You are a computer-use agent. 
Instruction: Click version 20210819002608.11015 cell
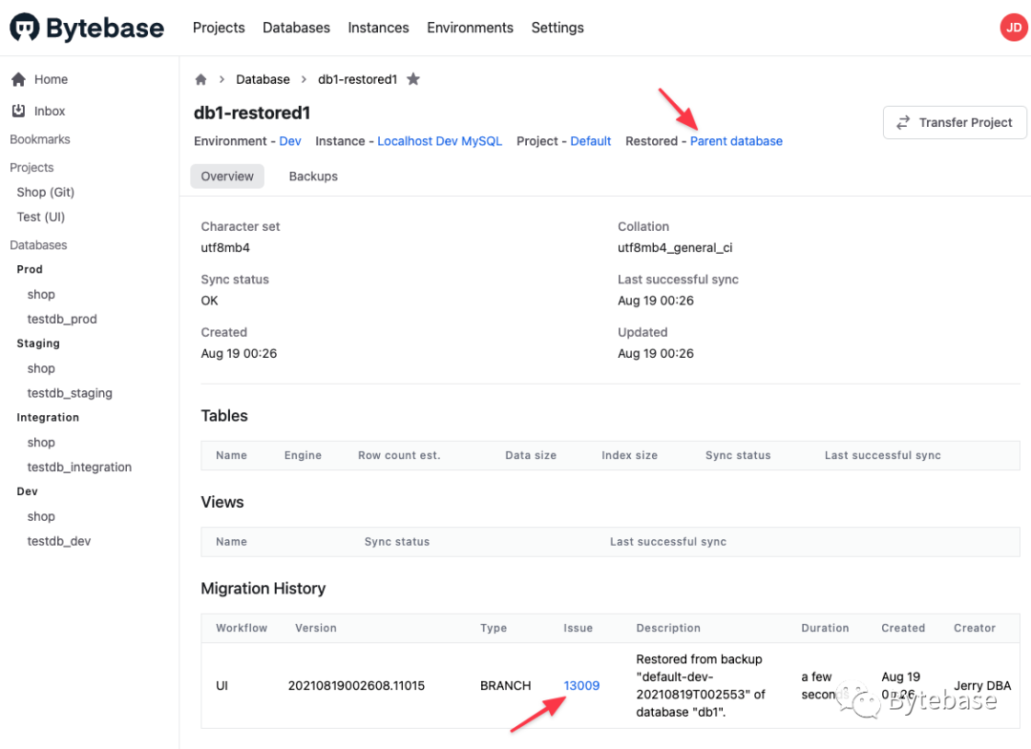coord(356,685)
